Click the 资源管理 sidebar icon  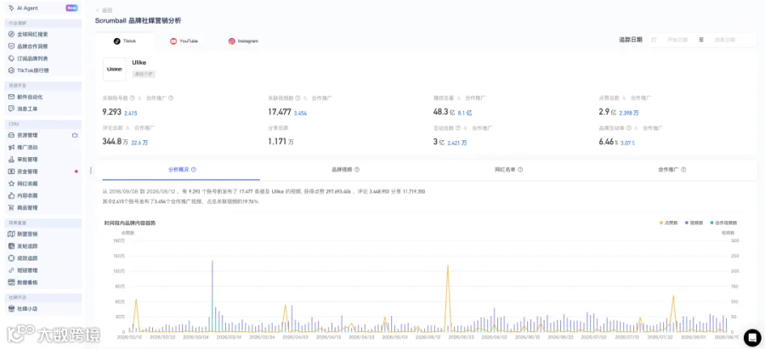12,135
